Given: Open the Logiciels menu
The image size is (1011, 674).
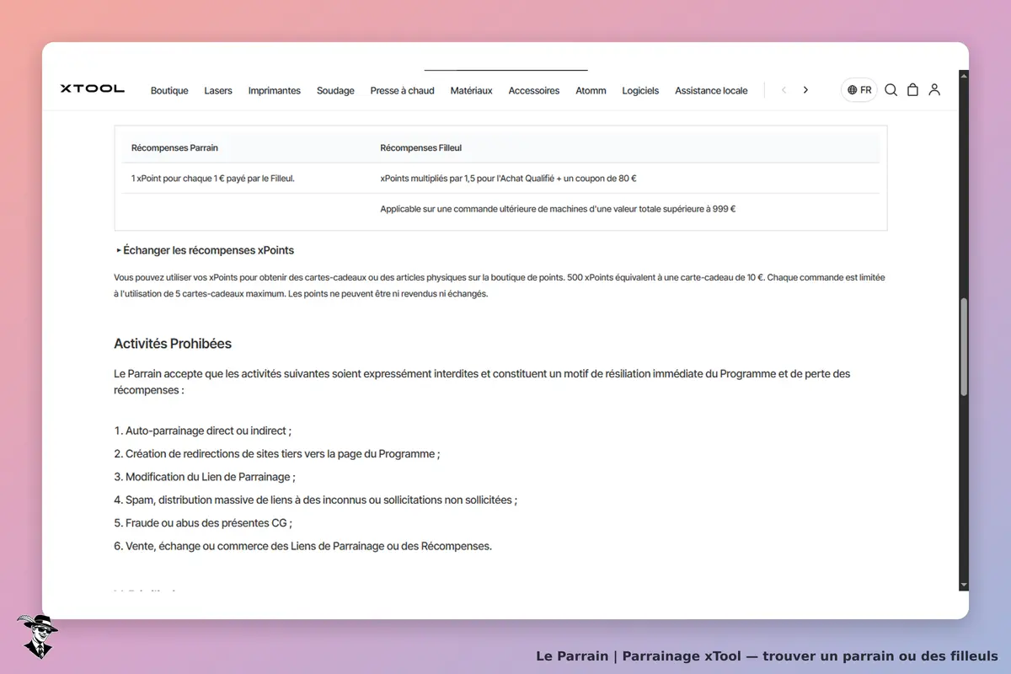Looking at the screenshot, I should coord(640,90).
